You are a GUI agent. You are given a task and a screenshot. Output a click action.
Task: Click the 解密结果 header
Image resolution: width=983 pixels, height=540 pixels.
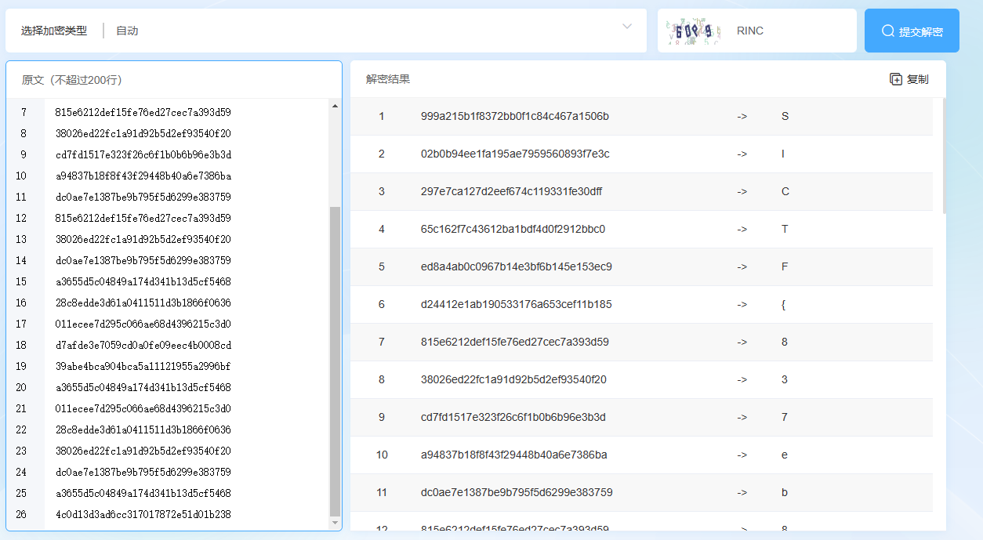(x=388, y=79)
